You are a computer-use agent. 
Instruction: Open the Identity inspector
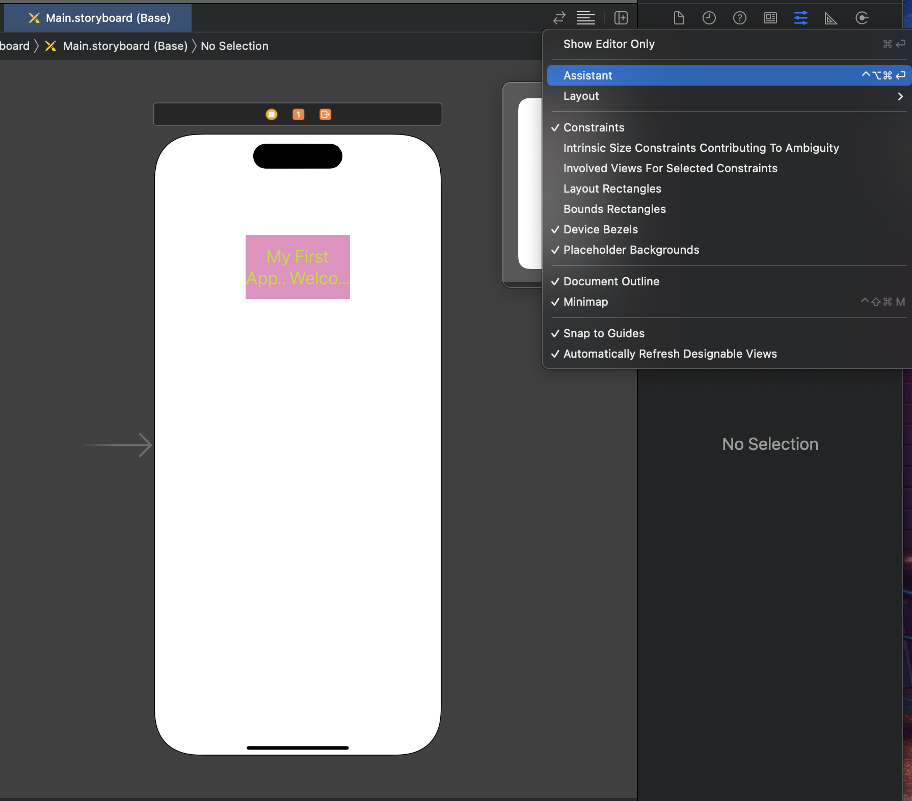click(x=770, y=18)
